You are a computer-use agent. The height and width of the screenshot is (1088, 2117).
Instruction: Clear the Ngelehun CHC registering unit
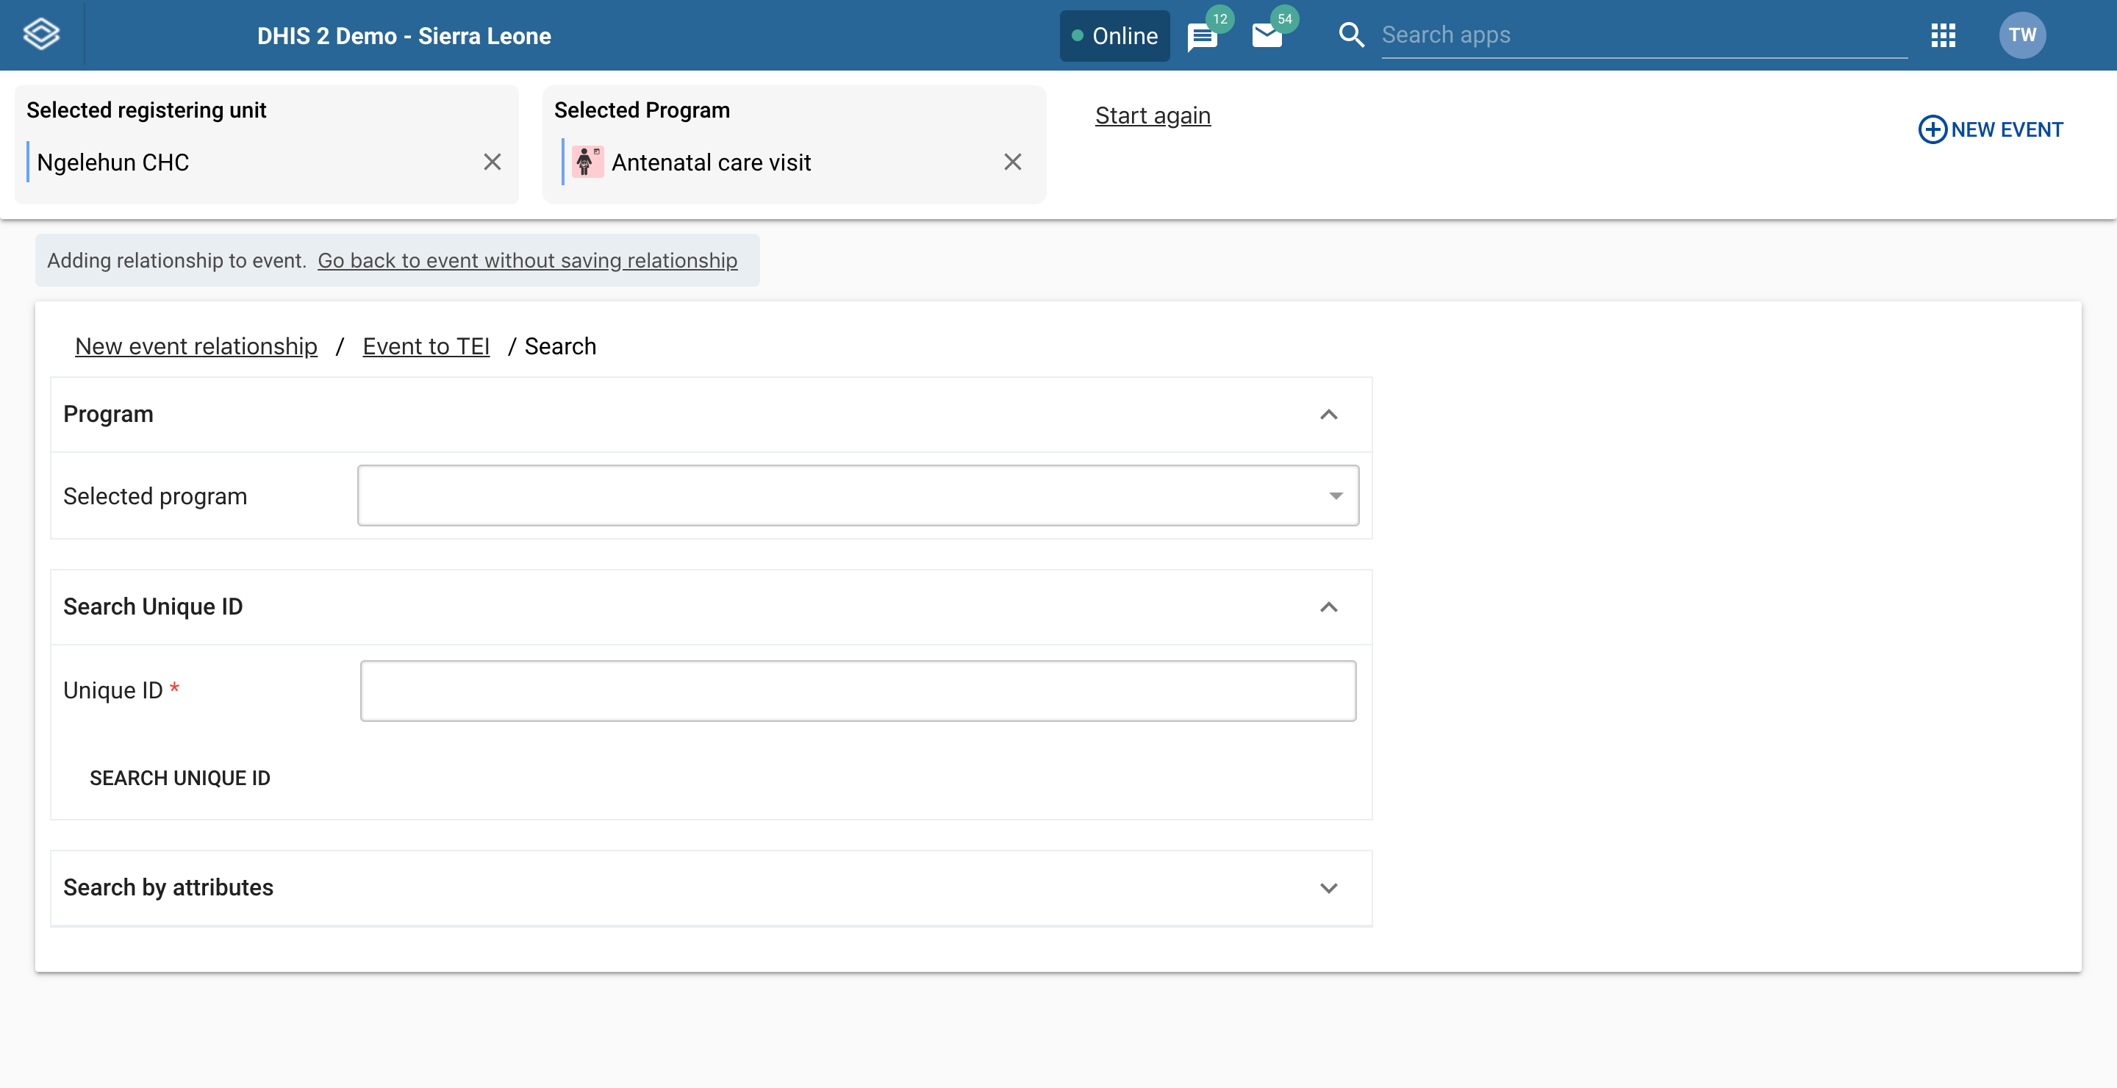click(492, 162)
